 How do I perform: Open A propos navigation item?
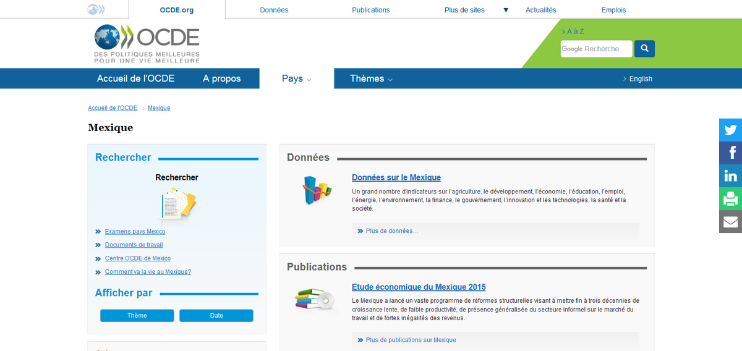pos(222,78)
